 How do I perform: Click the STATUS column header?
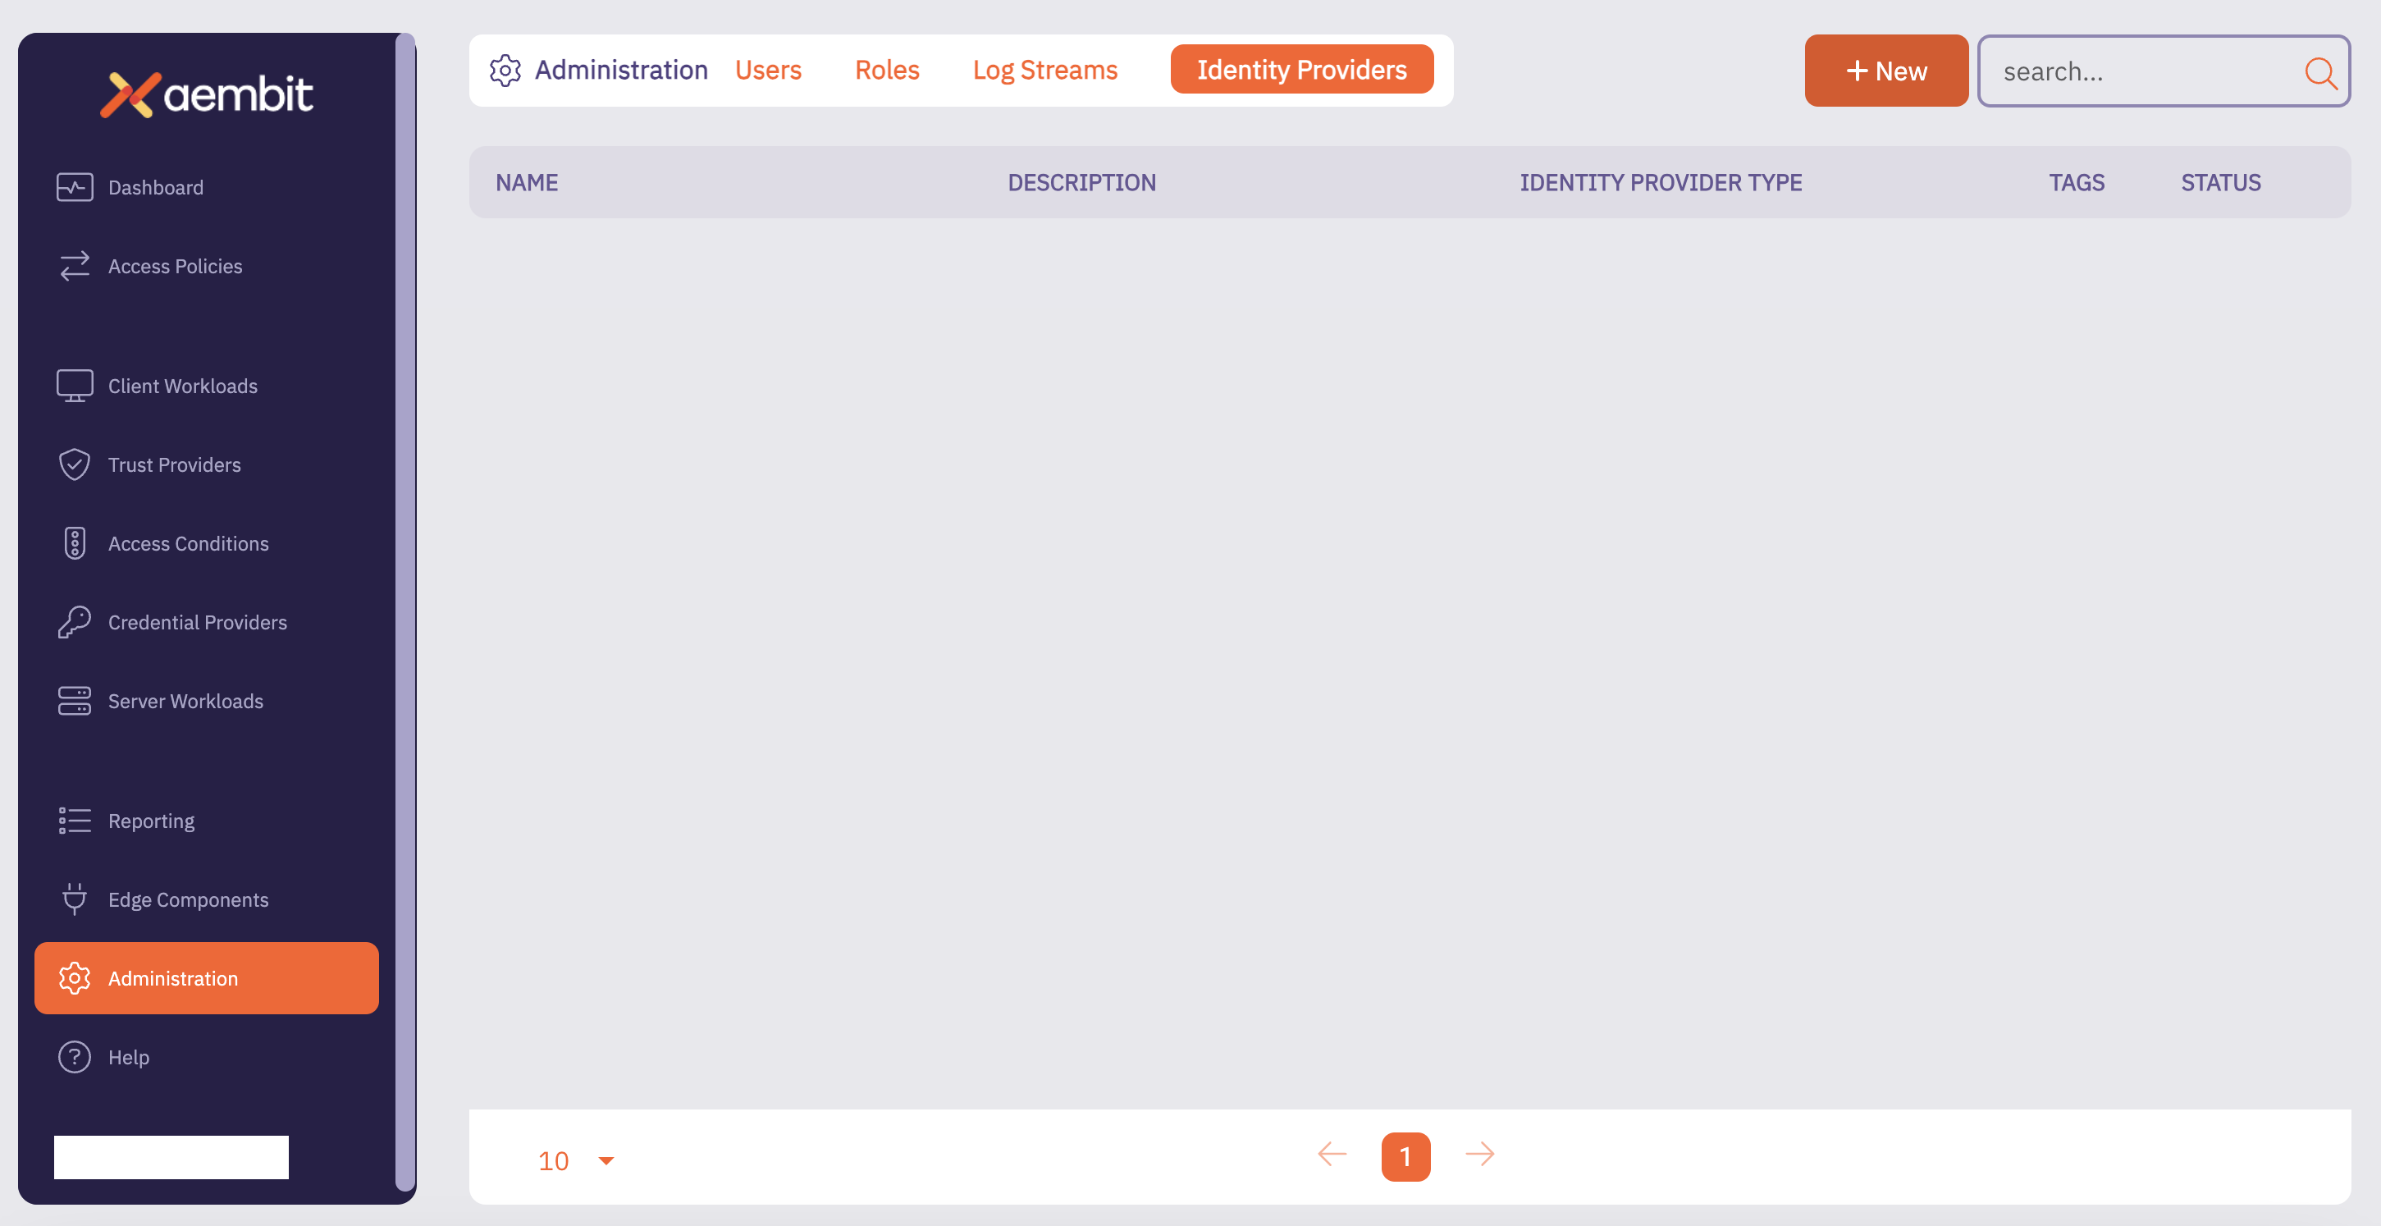(2220, 182)
